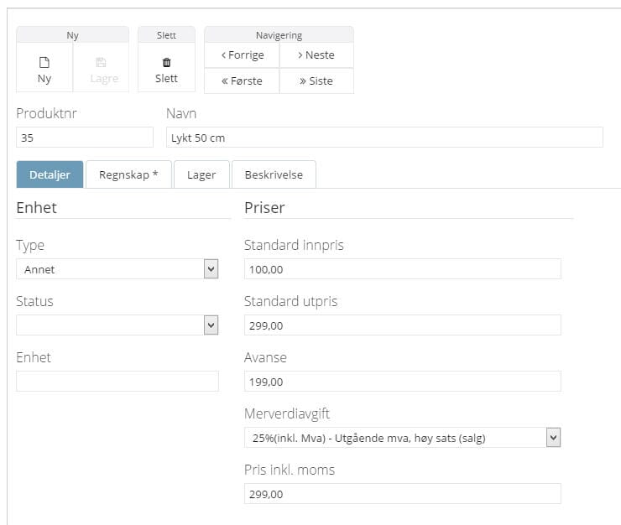The width and height of the screenshot is (621, 525).
Task: Open the Lager tab
Action: [201, 175]
